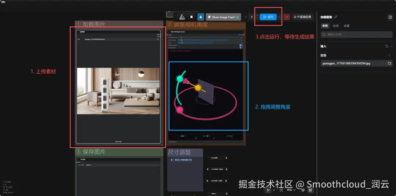Select the pointer select-mode tool

tap(268, 190)
